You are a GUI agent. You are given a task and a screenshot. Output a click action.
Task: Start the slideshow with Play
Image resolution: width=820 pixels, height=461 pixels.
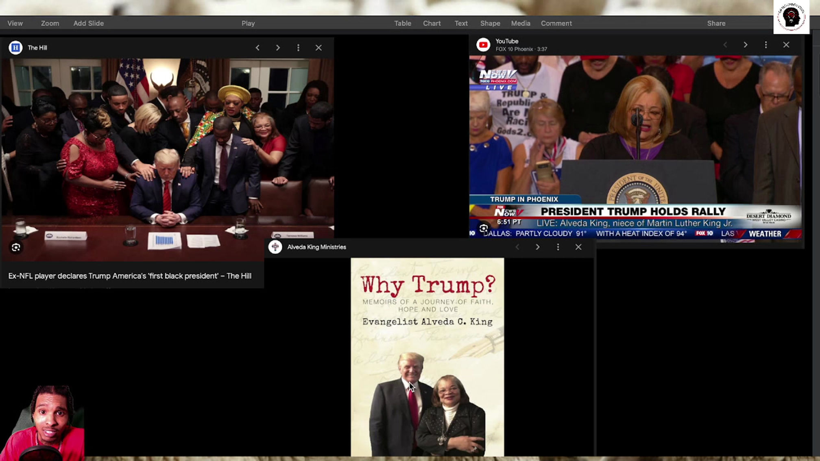248,24
